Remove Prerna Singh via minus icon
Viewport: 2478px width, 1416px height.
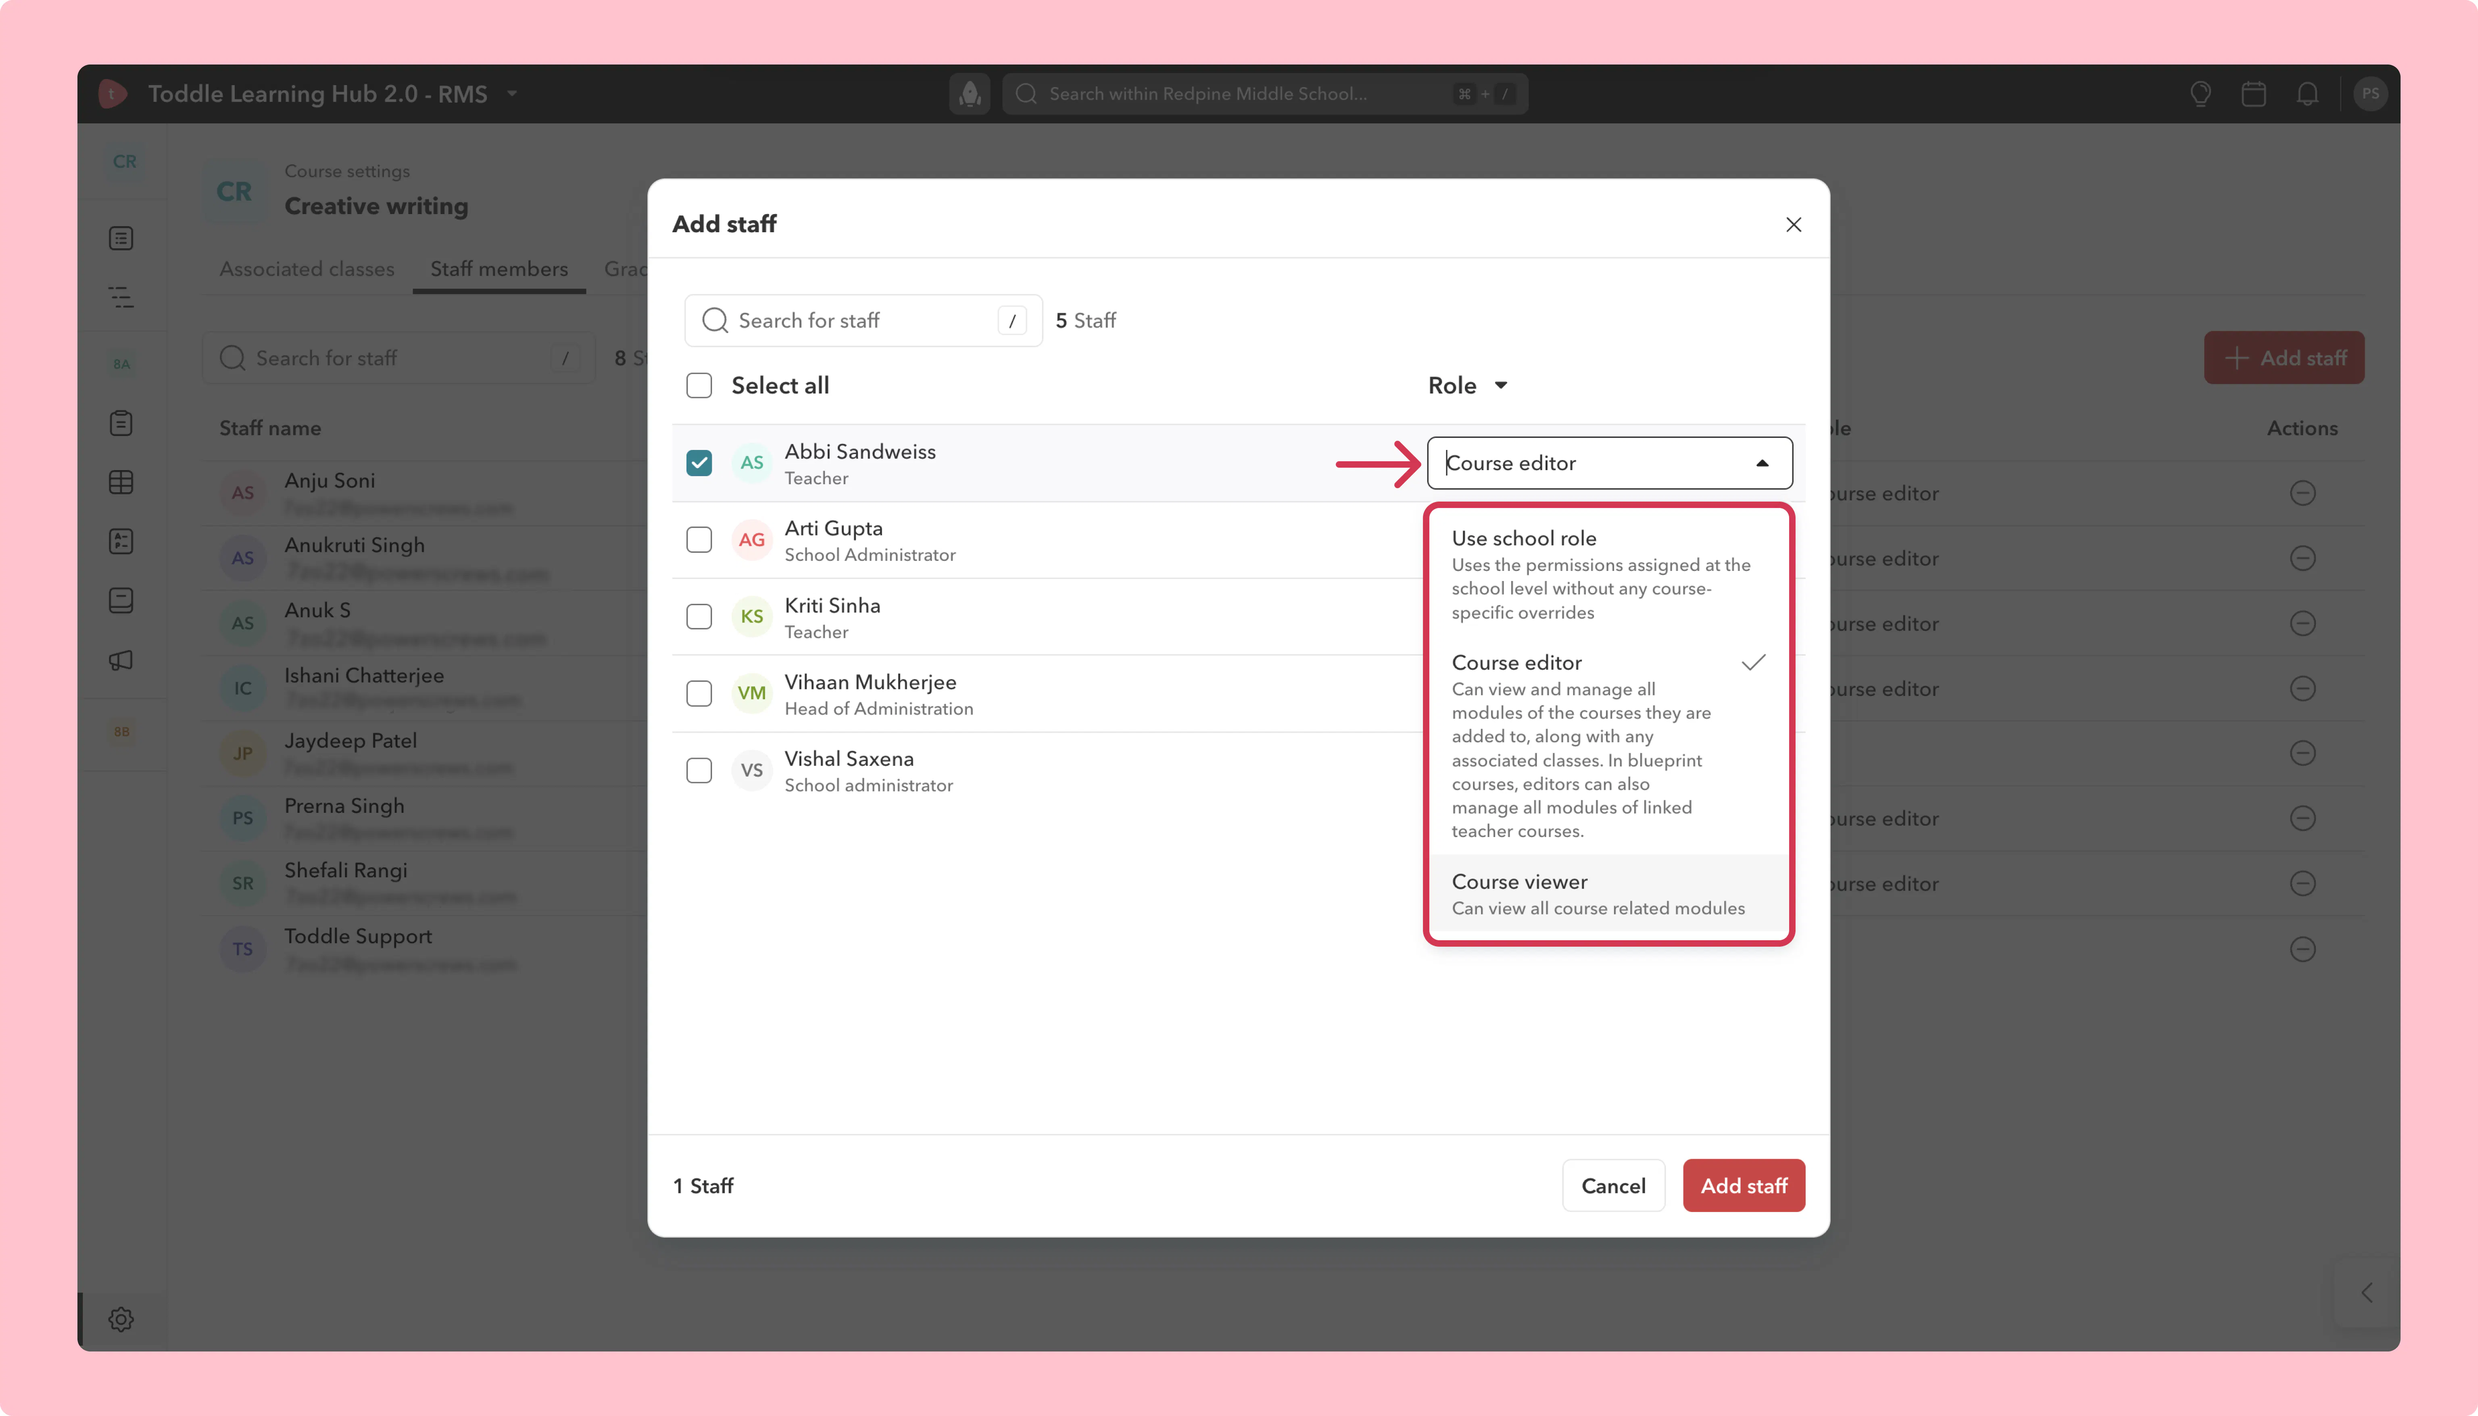click(x=2302, y=818)
